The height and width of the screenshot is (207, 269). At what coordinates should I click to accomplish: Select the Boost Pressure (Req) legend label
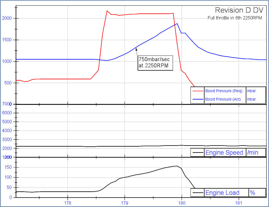(224, 91)
